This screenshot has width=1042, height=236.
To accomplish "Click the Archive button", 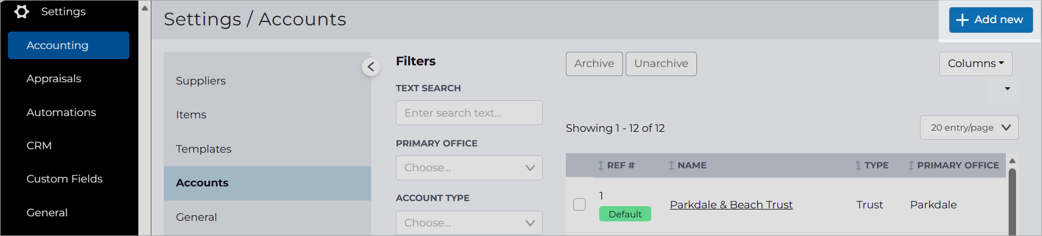I will 594,64.
